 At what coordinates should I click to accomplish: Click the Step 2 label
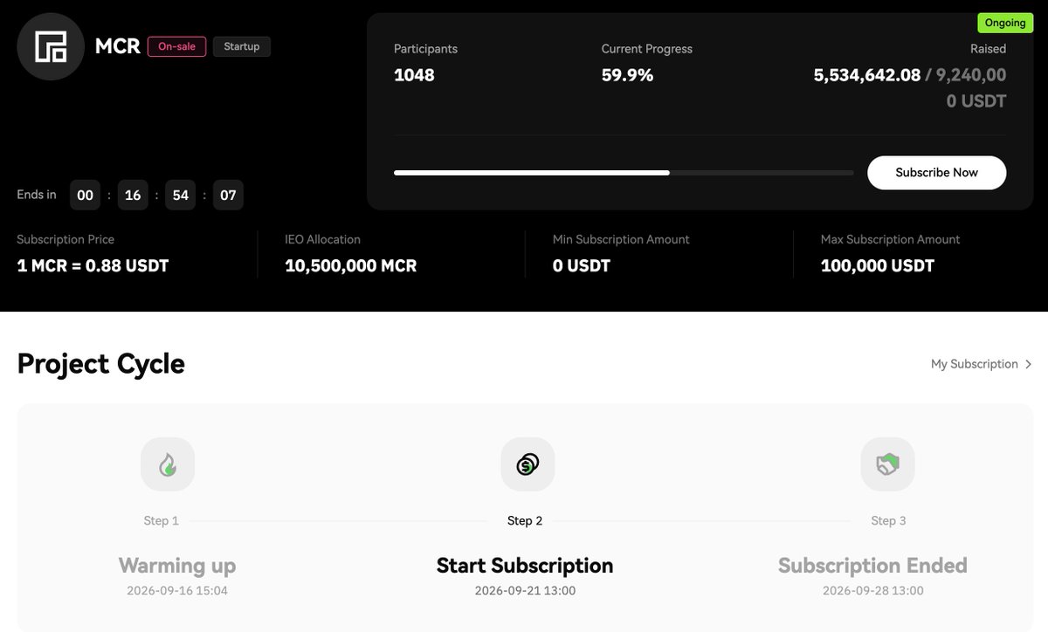(x=525, y=520)
